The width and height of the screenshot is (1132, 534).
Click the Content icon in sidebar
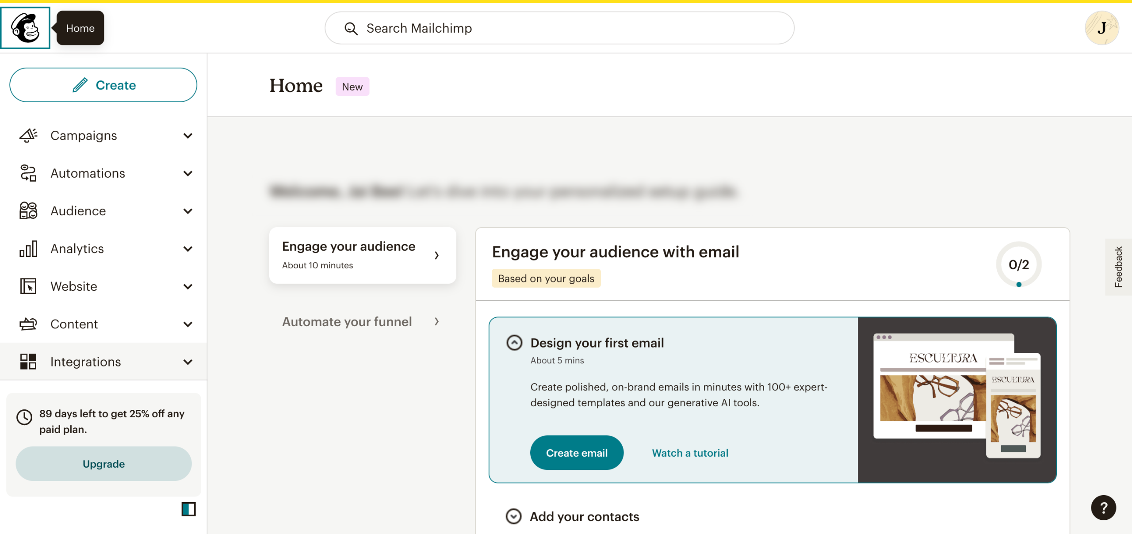click(x=28, y=324)
